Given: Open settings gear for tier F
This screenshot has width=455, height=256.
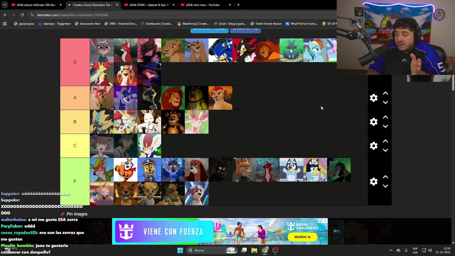Looking at the screenshot, I should [374, 182].
